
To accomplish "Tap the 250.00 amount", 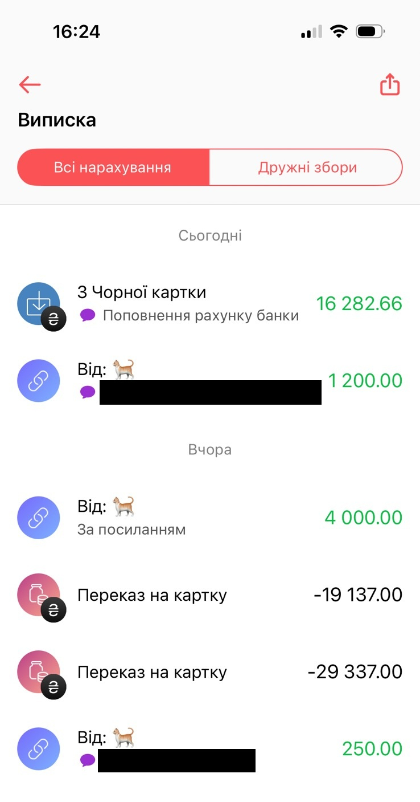I will 372,749.
